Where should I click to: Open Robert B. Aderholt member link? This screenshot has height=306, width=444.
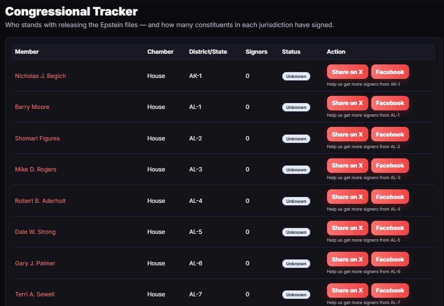click(40, 201)
